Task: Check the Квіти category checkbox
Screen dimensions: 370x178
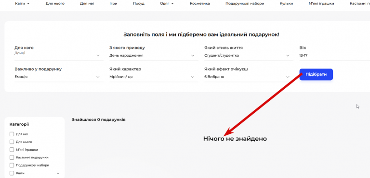Action: click(x=12, y=173)
